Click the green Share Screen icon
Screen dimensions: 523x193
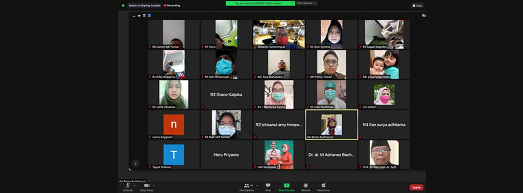pyautogui.click(x=287, y=185)
